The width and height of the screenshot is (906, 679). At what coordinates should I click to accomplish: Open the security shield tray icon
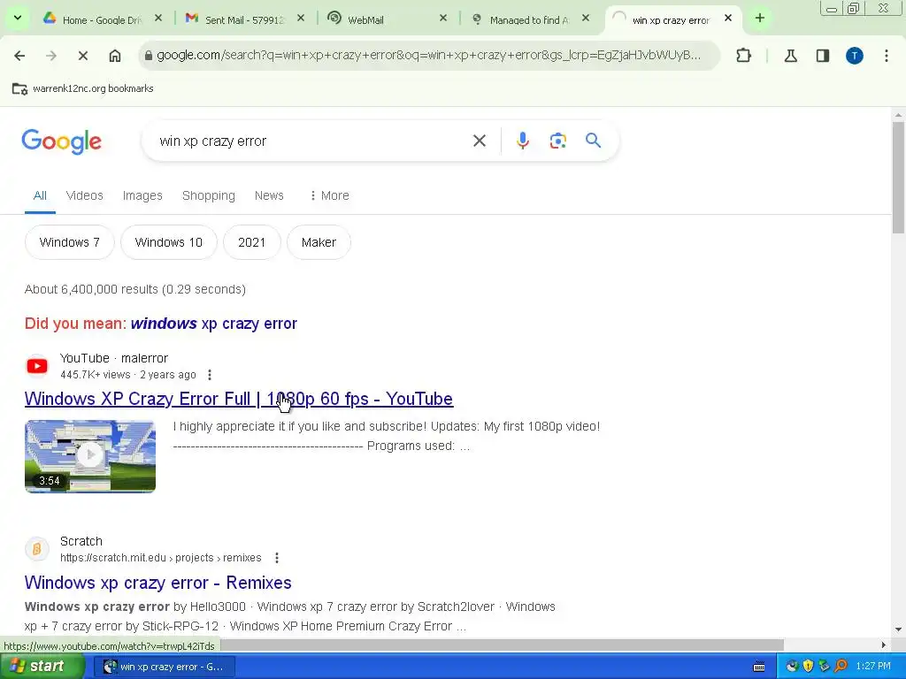[808, 667]
